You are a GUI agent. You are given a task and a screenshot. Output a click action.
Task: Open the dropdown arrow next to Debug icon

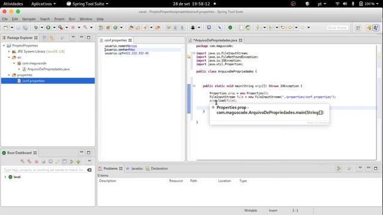pyautogui.click(x=42, y=27)
